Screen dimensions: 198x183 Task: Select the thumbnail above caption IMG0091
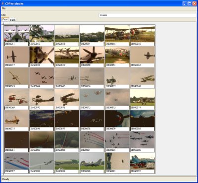pyautogui.click(x=117, y=161)
